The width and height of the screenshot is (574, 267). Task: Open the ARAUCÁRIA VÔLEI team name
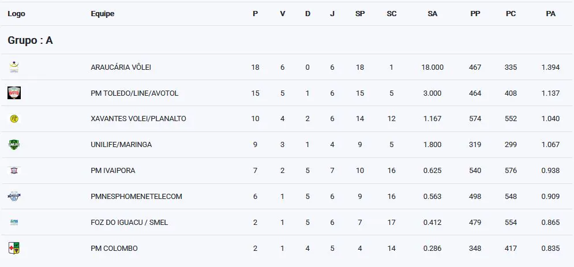coord(121,67)
